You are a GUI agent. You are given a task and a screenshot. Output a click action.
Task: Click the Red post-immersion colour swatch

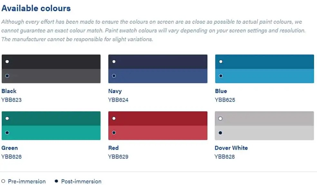click(x=158, y=133)
